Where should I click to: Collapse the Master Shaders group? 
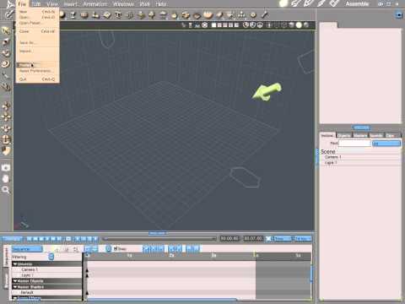(x=15, y=287)
